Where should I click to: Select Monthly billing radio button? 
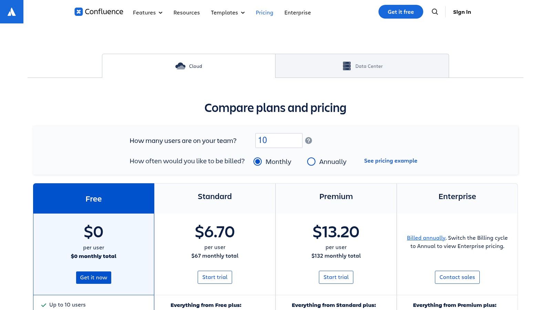[x=258, y=162]
